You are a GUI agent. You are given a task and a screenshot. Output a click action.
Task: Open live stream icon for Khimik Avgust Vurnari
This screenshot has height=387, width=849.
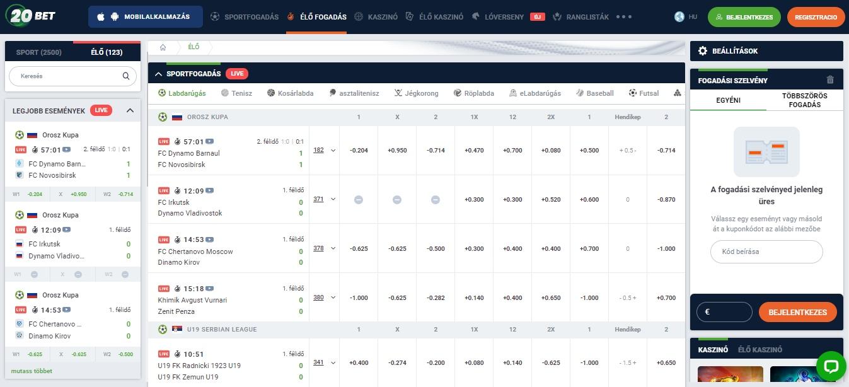[210, 289]
